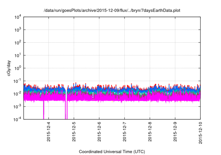Select the 10^4 y-axis tick label

[x=19, y=17]
